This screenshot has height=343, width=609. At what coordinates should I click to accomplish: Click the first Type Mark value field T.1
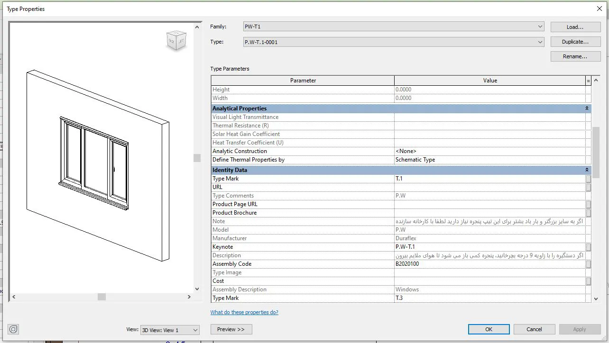coord(489,179)
